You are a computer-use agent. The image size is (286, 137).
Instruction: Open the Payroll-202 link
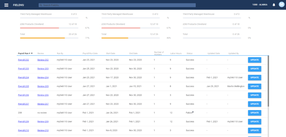(23, 60)
